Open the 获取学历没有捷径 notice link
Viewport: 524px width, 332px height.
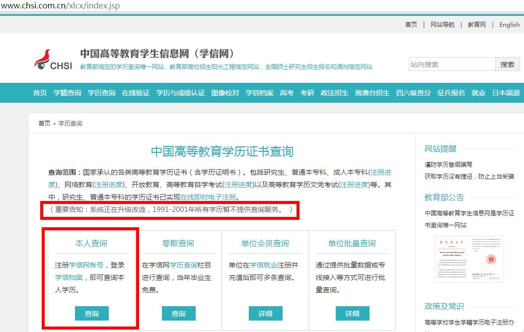pos(469,176)
